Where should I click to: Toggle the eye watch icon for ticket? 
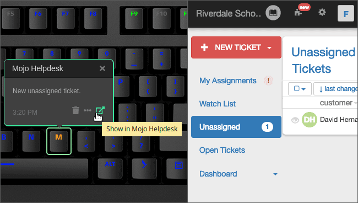(x=295, y=120)
